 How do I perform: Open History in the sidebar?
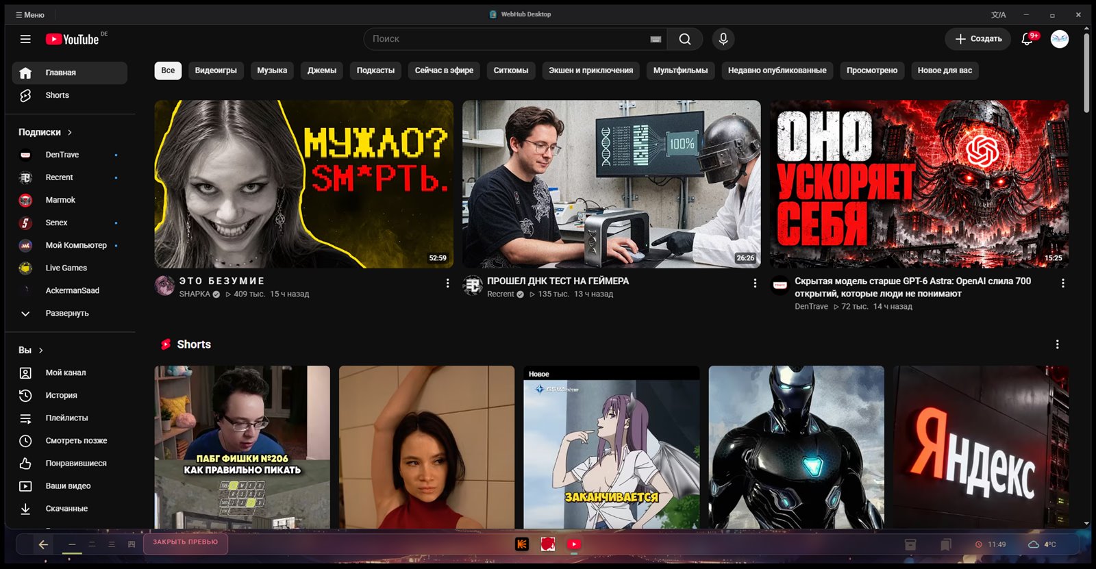69,395
